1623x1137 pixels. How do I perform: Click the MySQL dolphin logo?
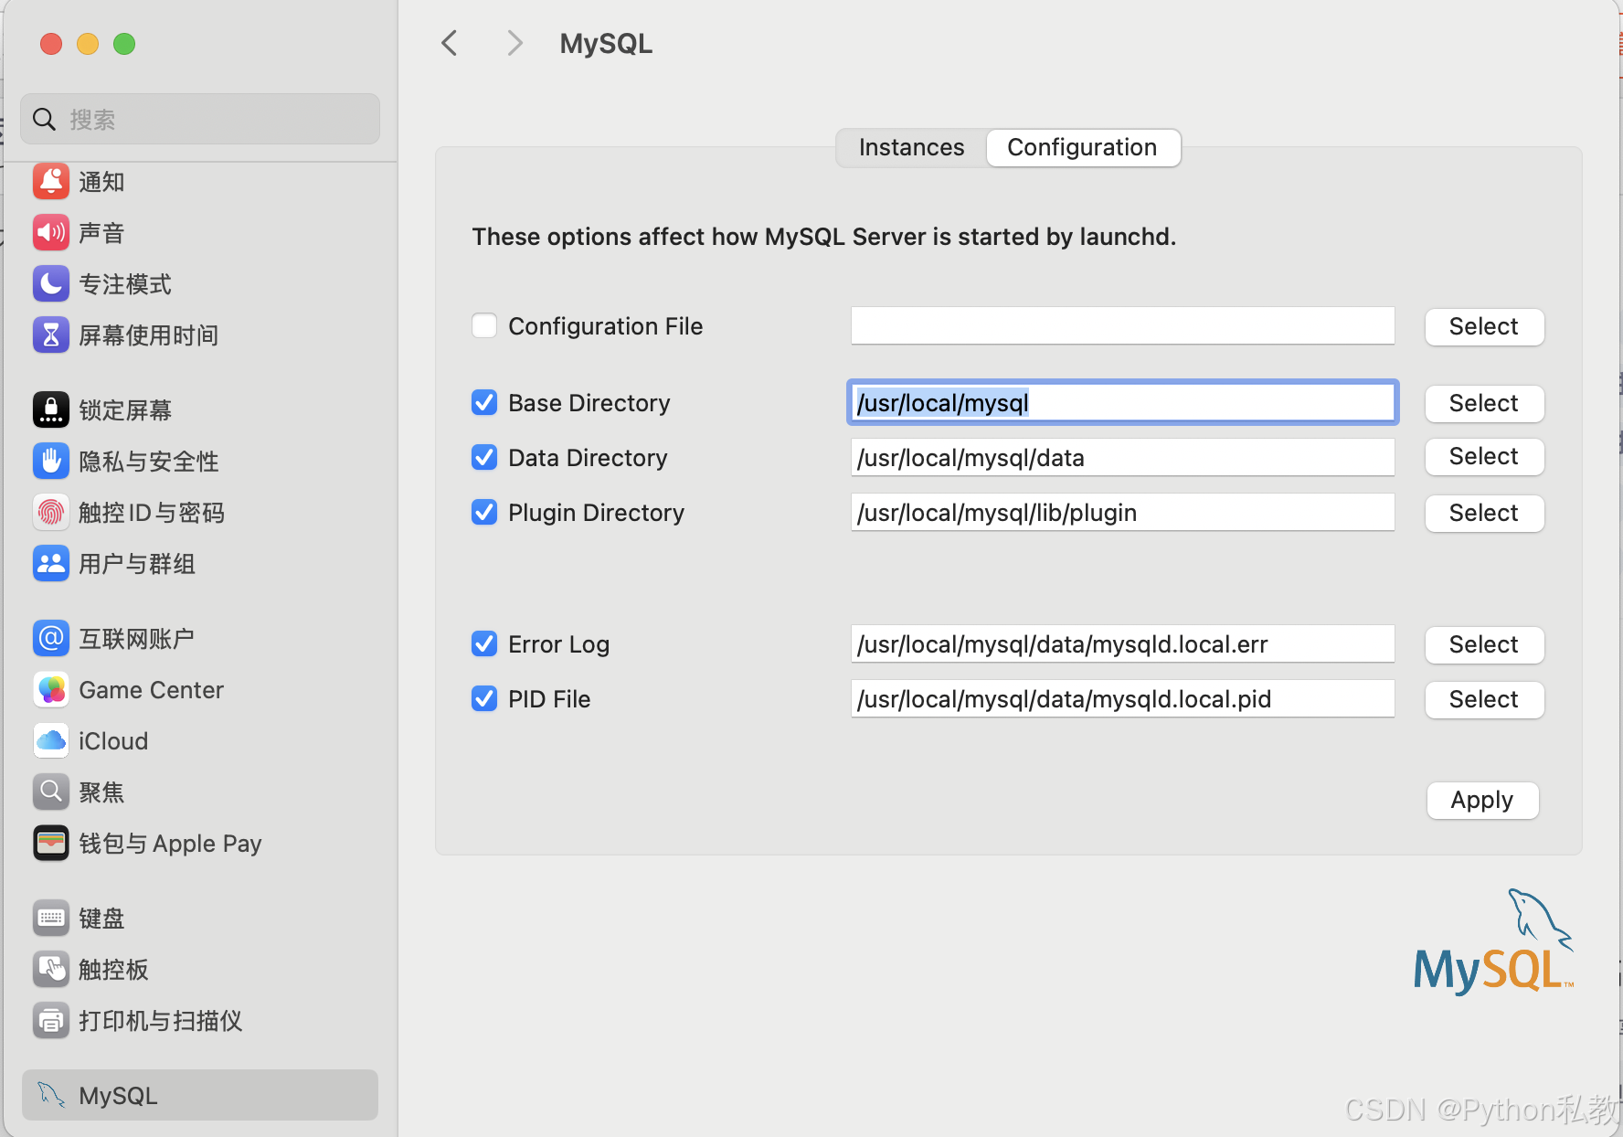(x=1493, y=942)
